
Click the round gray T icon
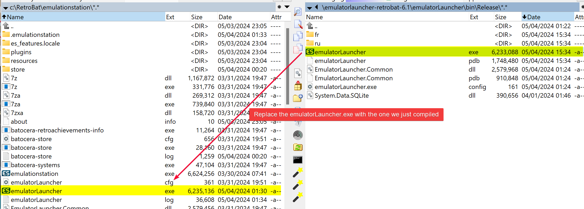[x=298, y=135]
